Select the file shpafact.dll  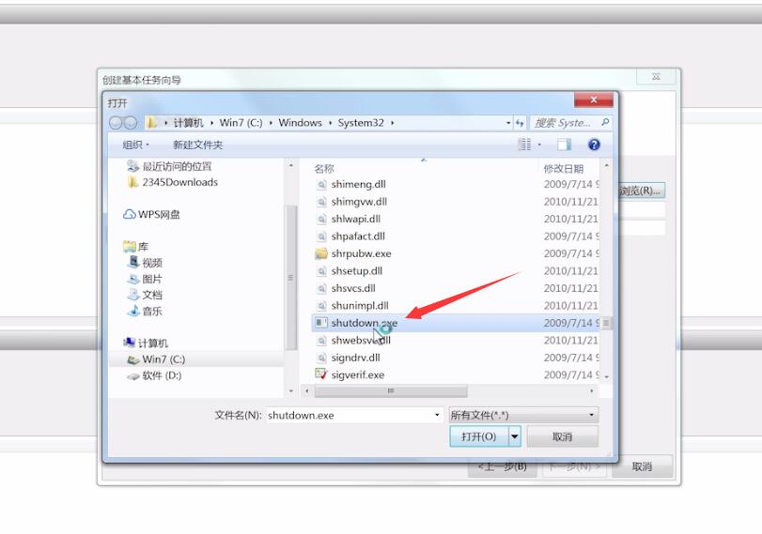point(358,236)
